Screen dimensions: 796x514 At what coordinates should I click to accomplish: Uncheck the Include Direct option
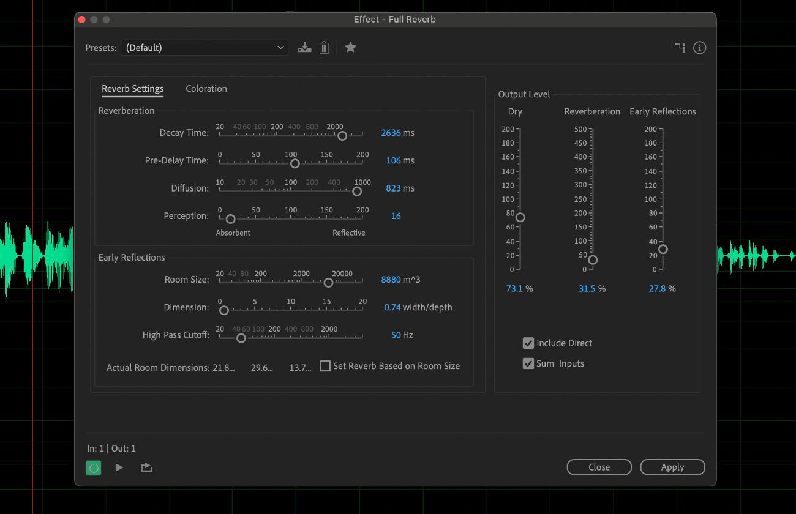pyautogui.click(x=528, y=343)
